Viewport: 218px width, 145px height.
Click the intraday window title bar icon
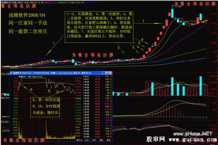pos(11,73)
